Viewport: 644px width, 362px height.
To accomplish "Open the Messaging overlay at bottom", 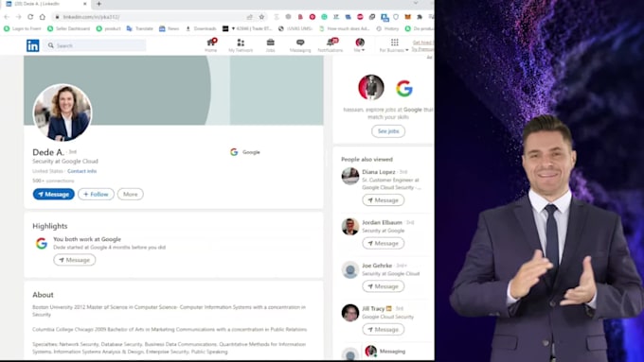I will coord(392,352).
